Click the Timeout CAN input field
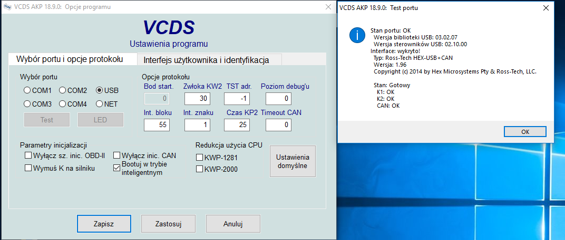Image resolution: width=565 pixels, height=240 pixels. (x=278, y=125)
